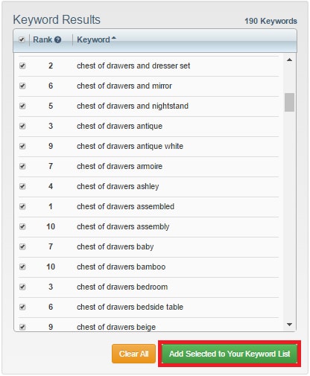Click Add Selected to Your Keyword List
The width and height of the screenshot is (310, 376).
click(230, 354)
